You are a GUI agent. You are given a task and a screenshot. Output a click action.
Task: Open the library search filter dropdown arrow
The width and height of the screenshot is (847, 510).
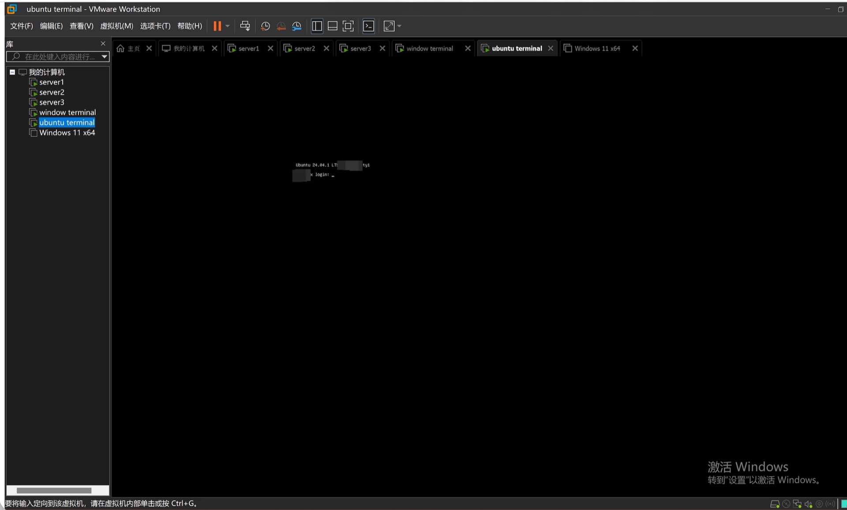[105, 56]
